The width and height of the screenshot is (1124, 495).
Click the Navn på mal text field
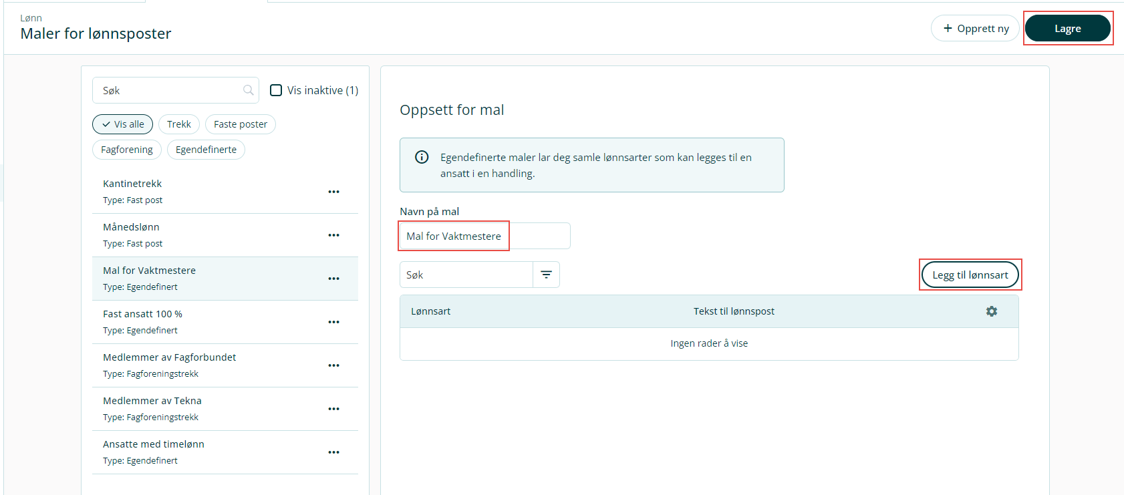[x=484, y=236]
